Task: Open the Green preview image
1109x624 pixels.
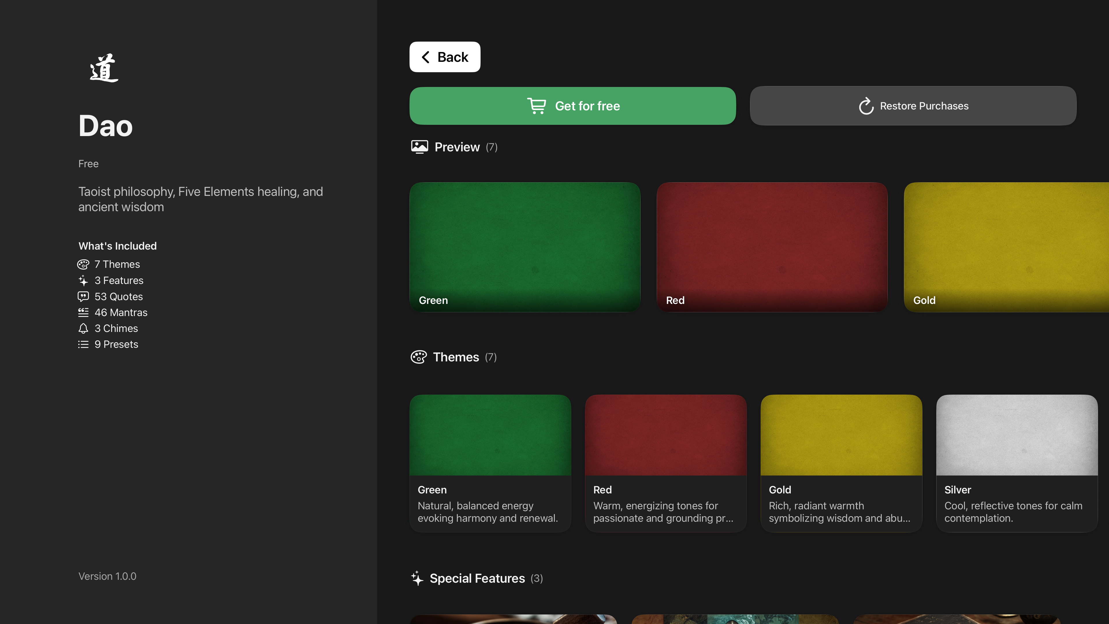Action: pos(525,247)
